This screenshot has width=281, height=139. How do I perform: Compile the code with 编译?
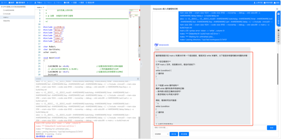[11, 3]
